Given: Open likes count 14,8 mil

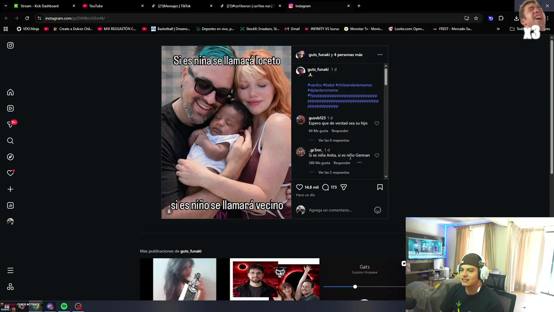Looking at the screenshot, I should coord(311,187).
